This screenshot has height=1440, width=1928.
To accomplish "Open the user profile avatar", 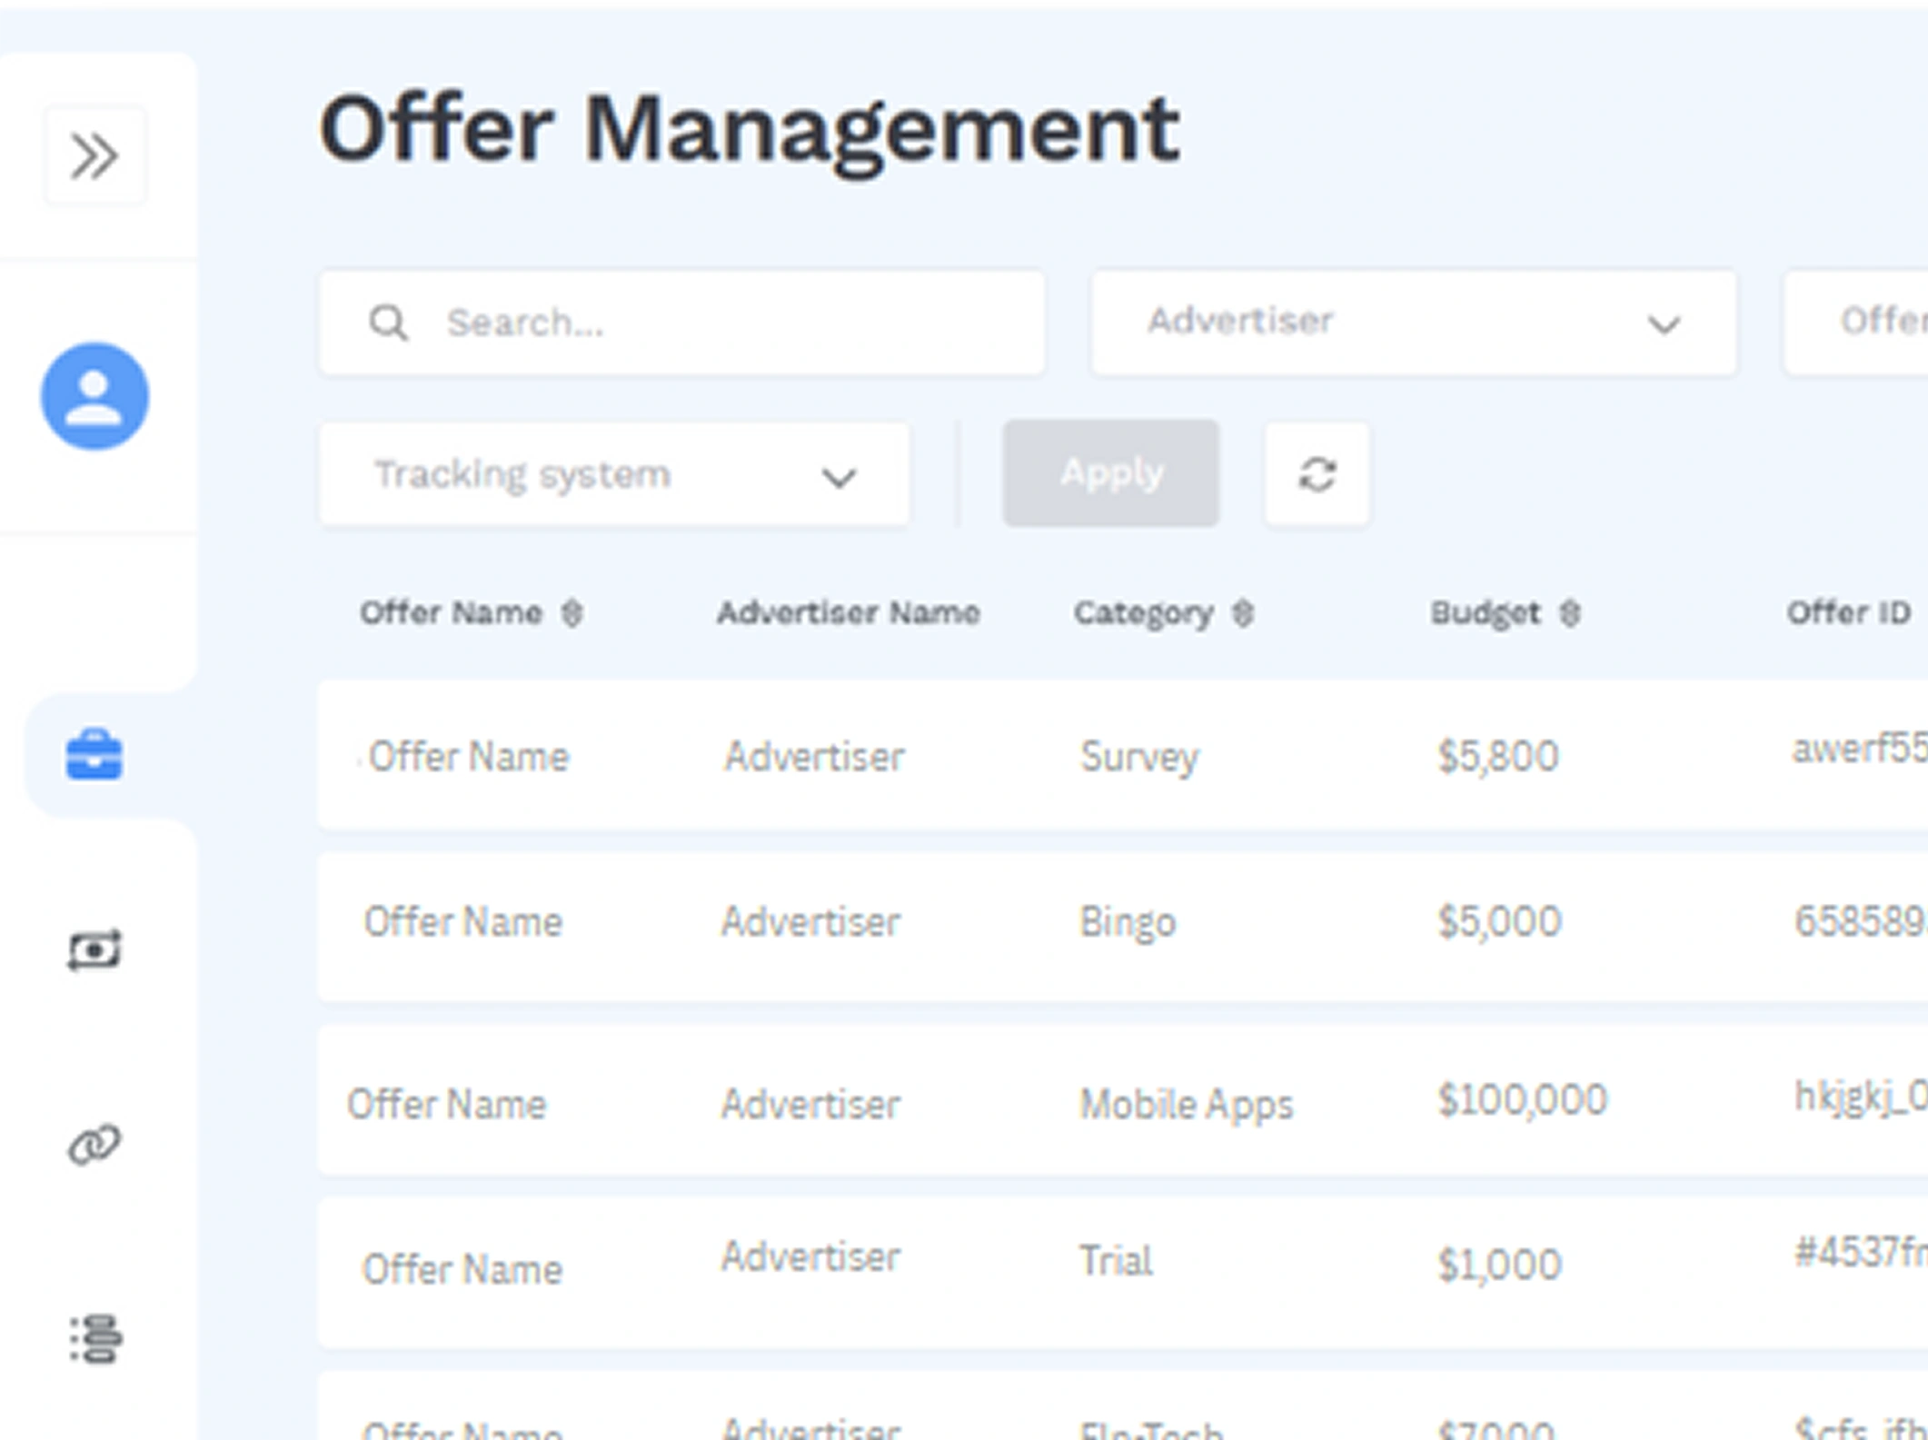I will tap(94, 396).
